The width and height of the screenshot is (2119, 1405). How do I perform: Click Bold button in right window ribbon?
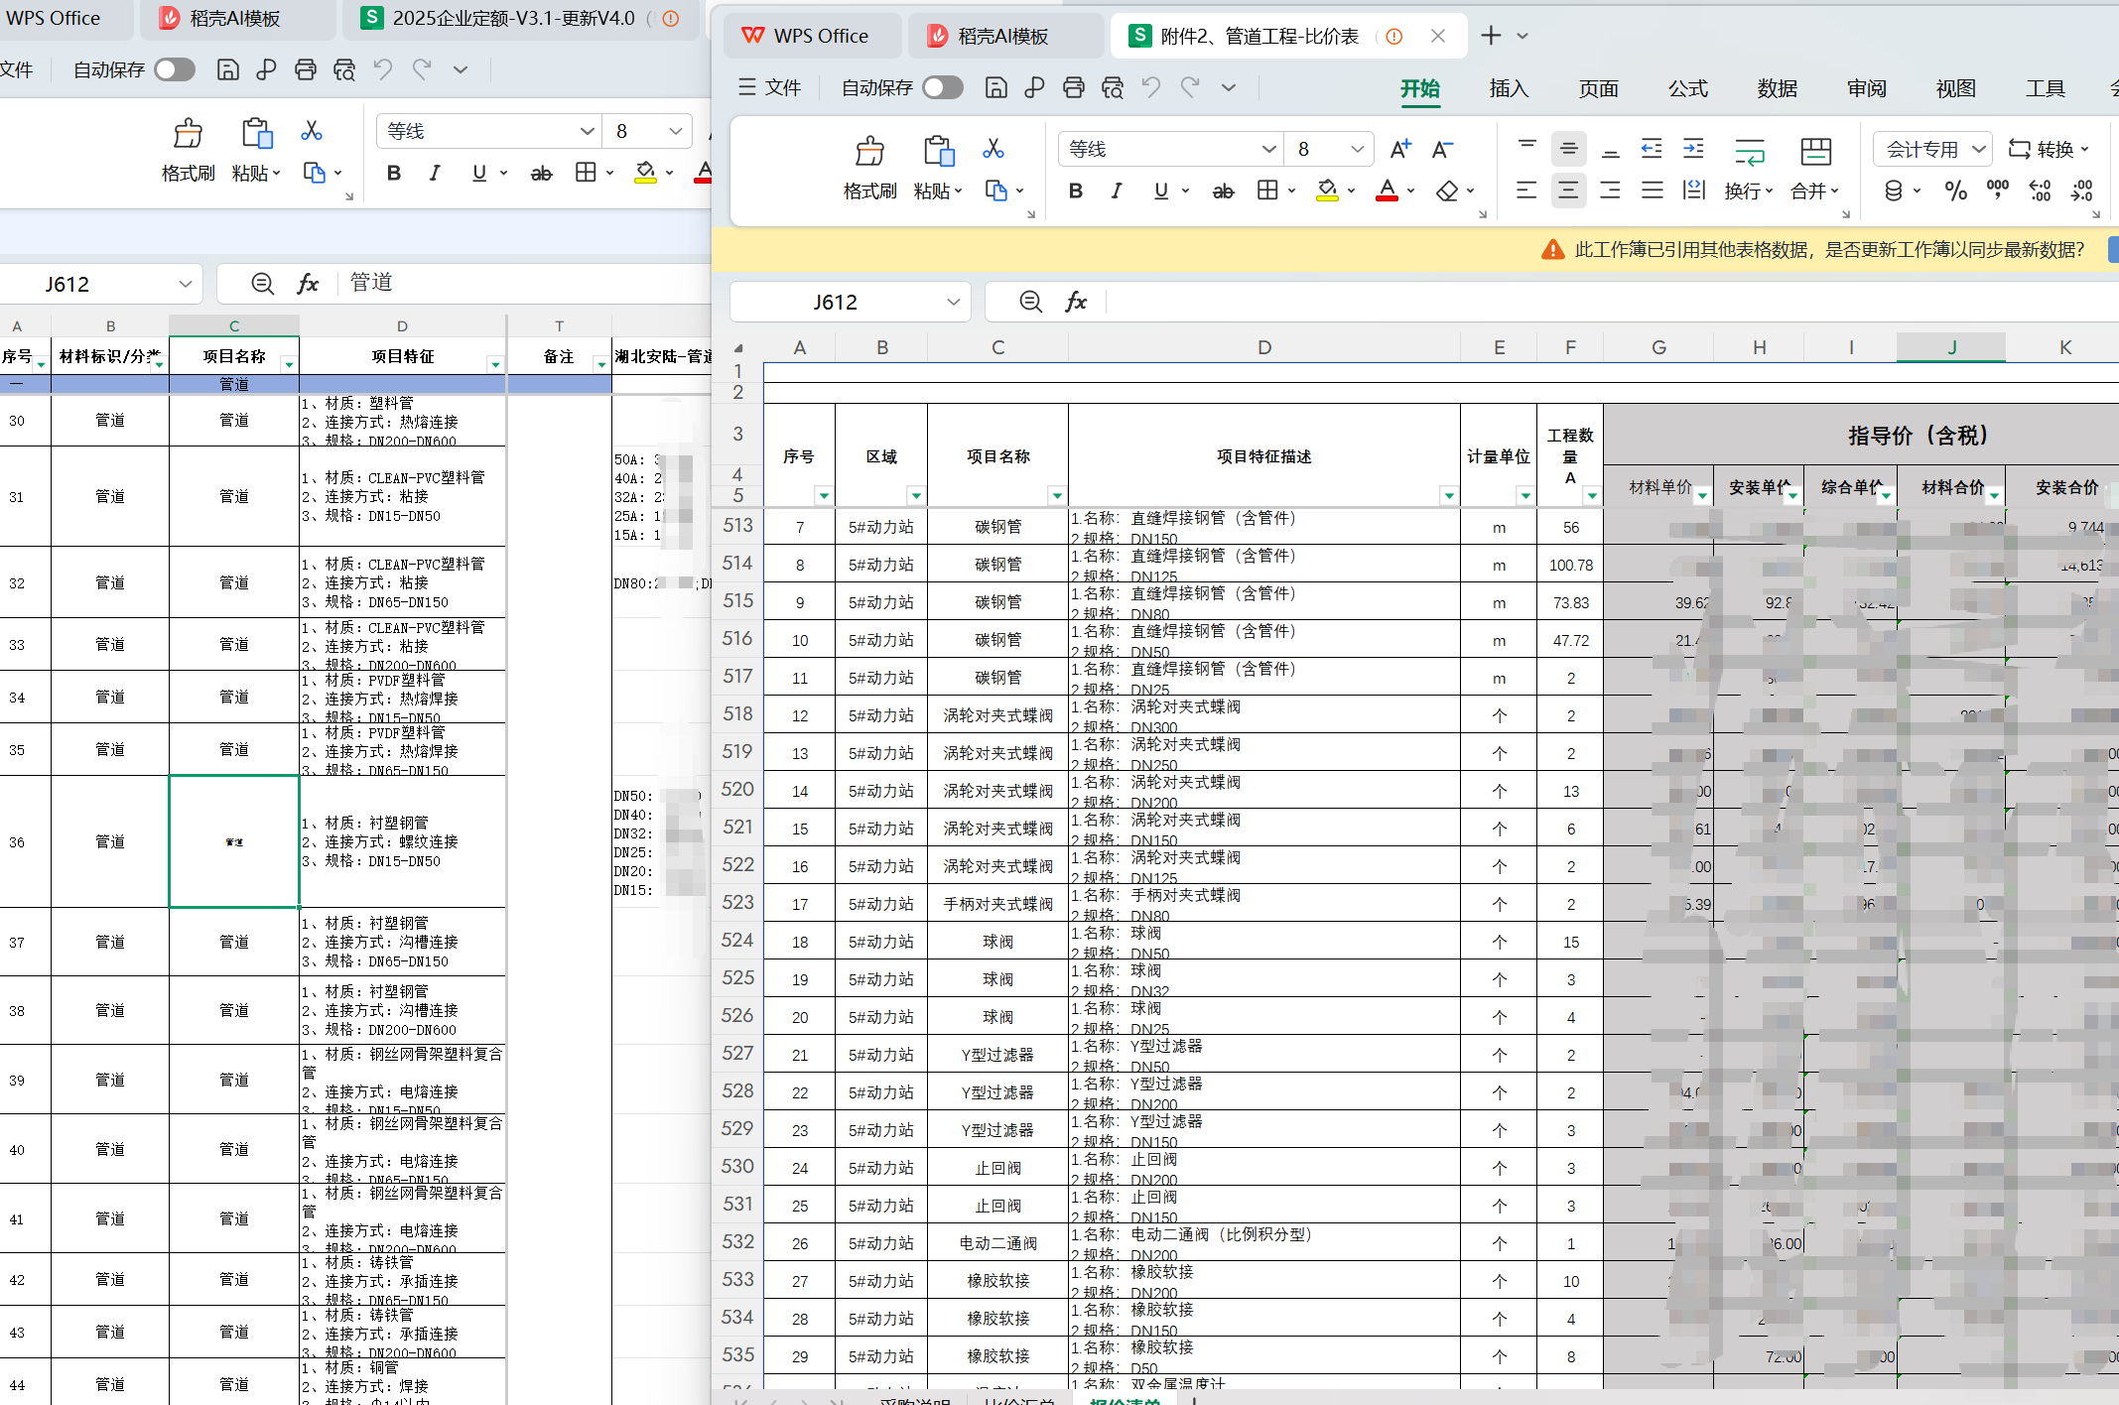click(1075, 191)
